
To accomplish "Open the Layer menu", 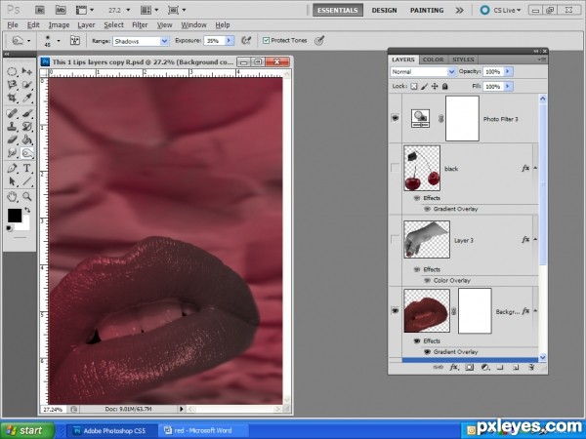I will click(x=86, y=25).
